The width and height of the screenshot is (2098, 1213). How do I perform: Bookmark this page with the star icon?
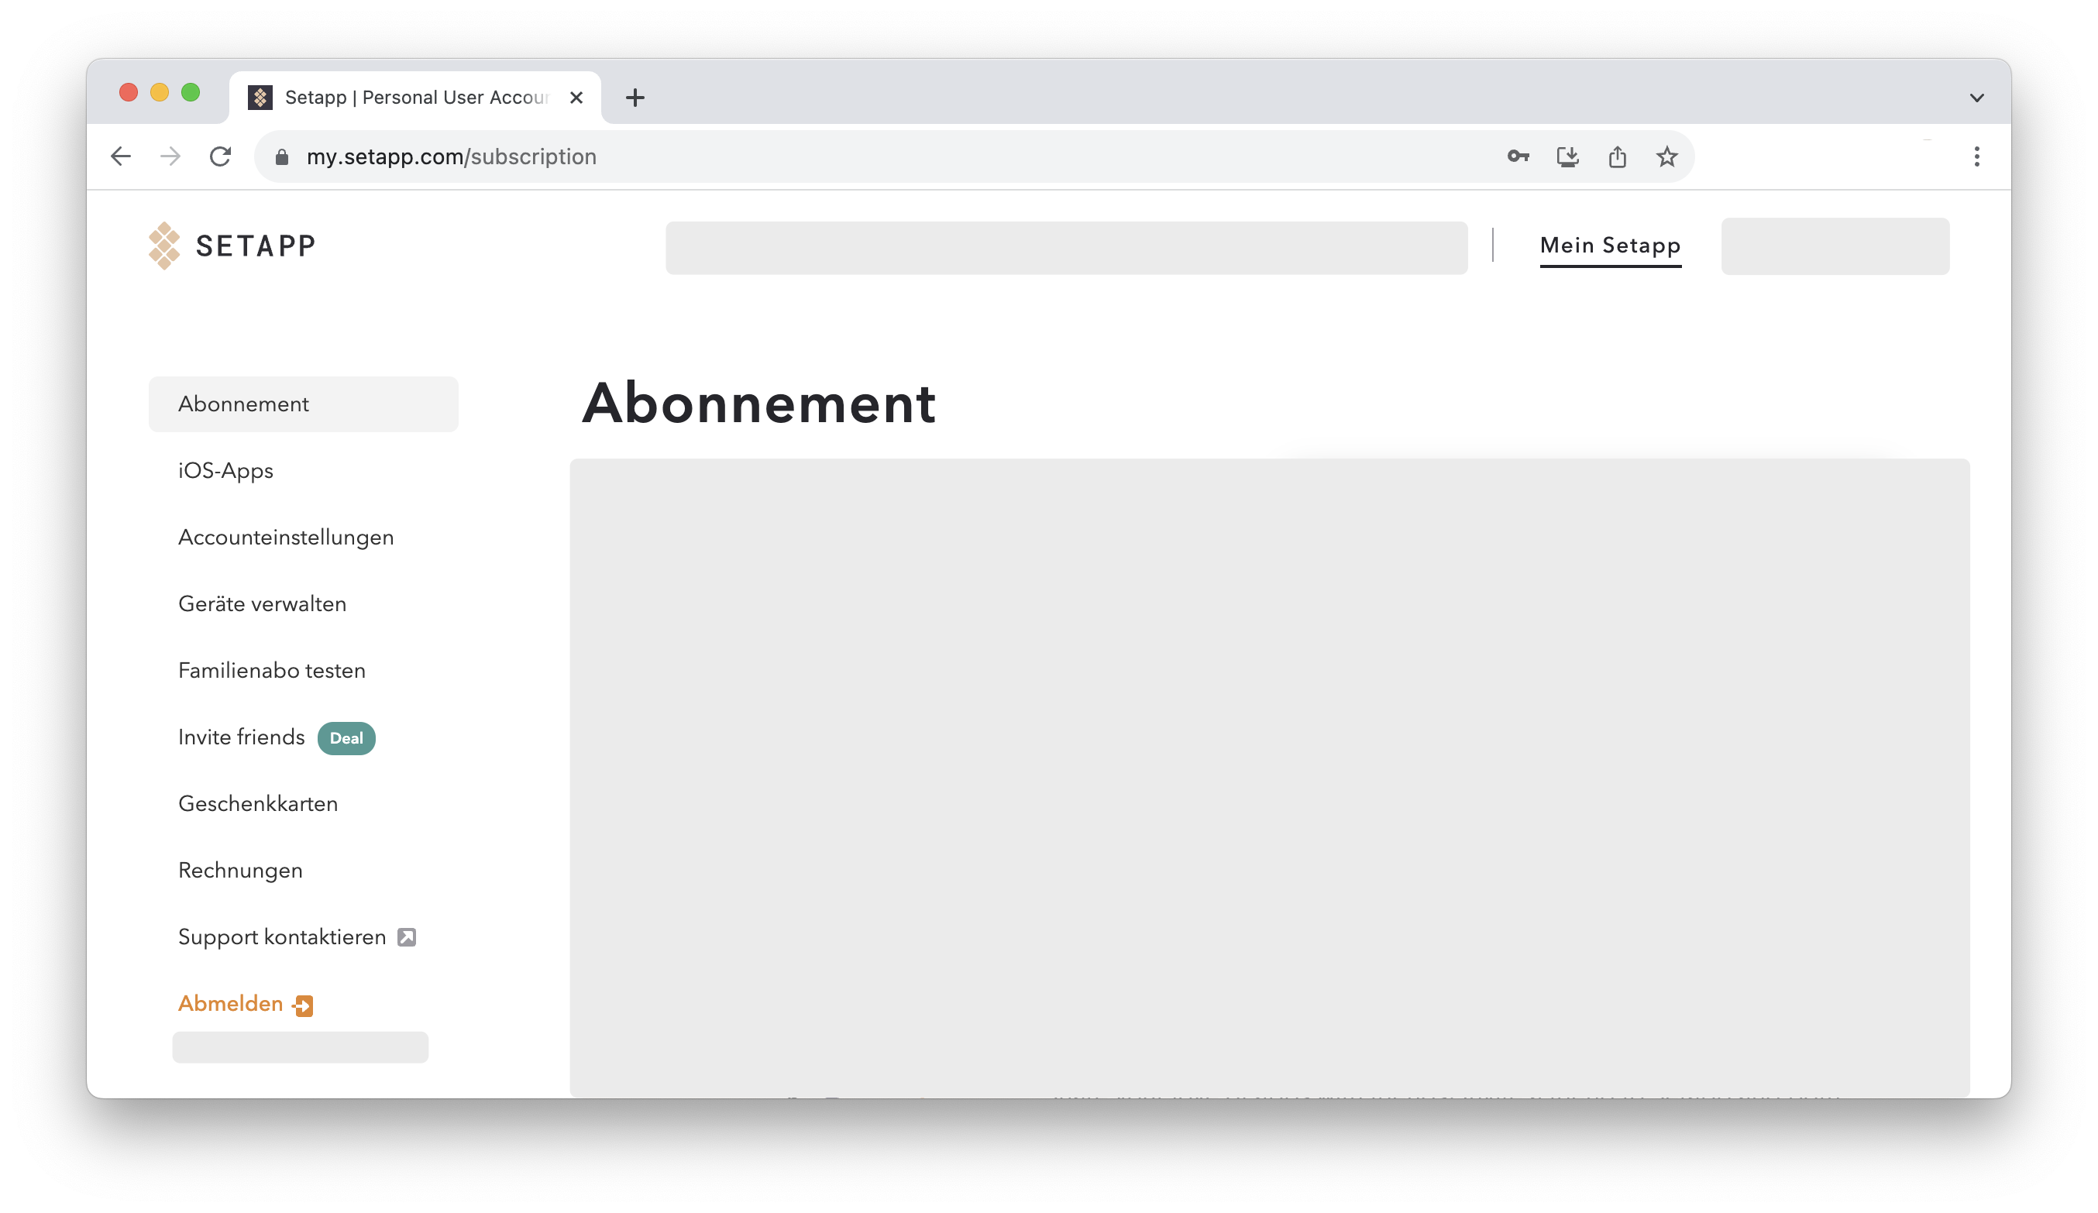[1666, 156]
